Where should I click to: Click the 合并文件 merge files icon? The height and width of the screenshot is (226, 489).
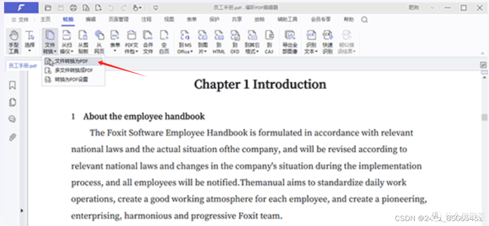coord(148,42)
